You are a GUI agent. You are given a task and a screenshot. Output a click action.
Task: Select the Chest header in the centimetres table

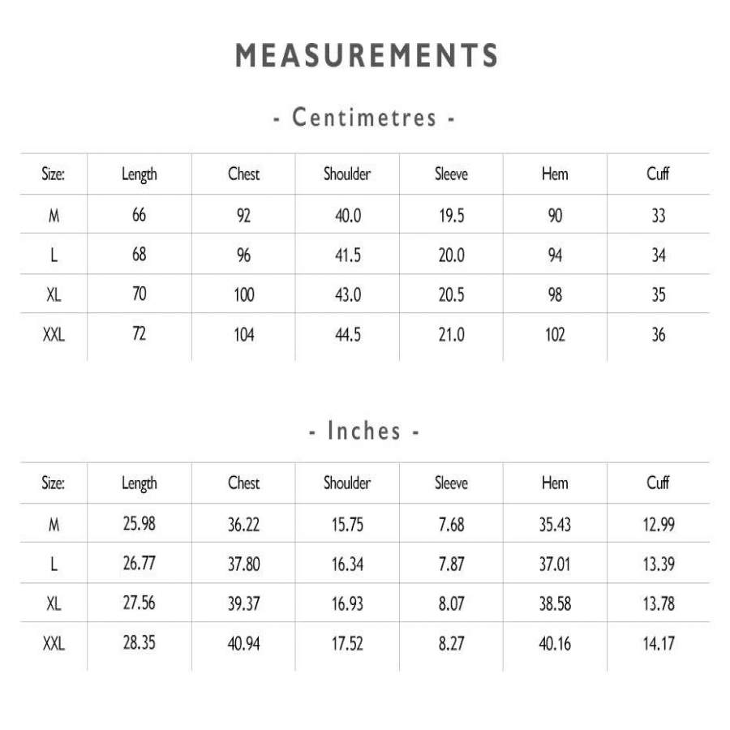click(243, 174)
